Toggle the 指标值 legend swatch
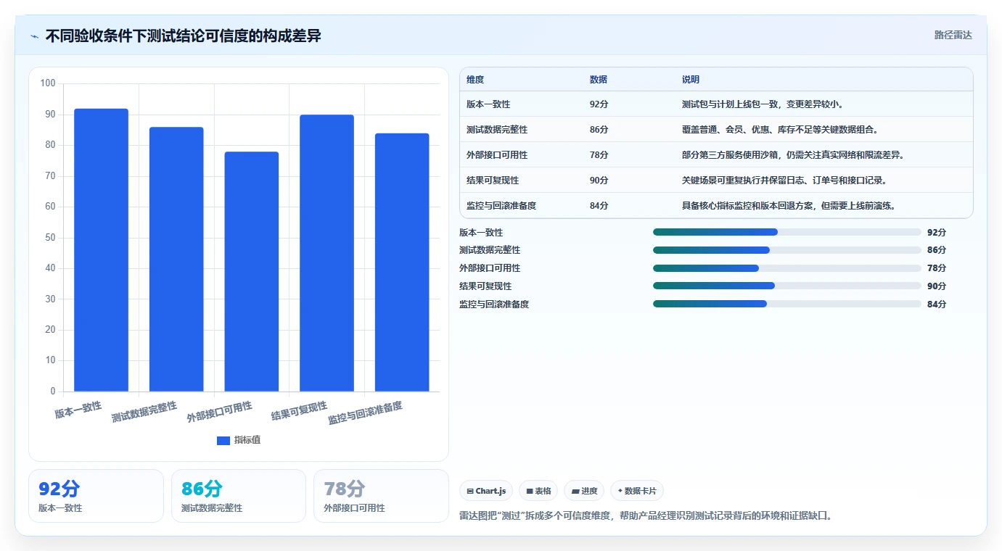Viewport: 1002px width, 551px height. click(x=223, y=440)
